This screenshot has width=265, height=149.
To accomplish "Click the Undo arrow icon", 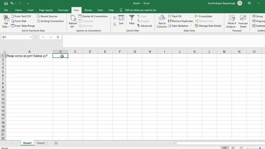I will click(x=12, y=3).
